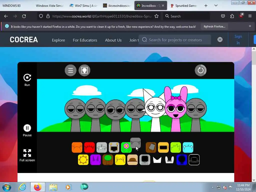Open a new browser tab
The width and height of the screenshot is (256, 192).
(206, 5)
